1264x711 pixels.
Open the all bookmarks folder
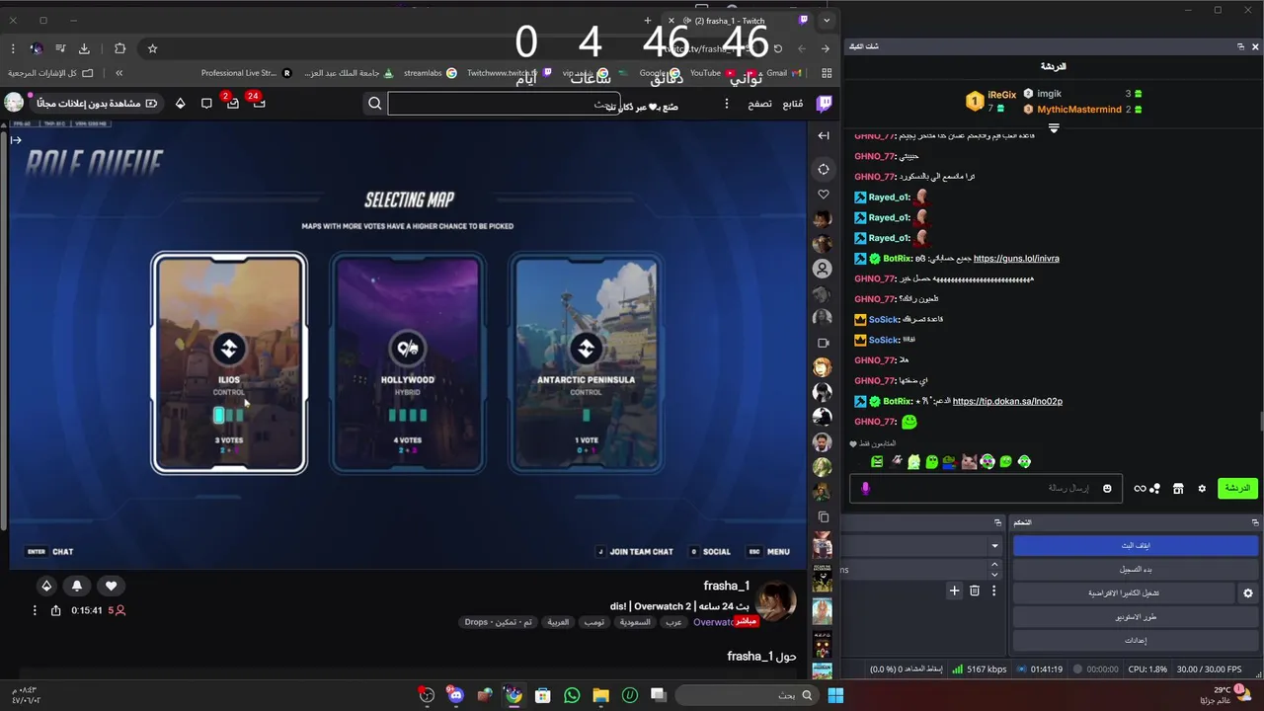50,73
